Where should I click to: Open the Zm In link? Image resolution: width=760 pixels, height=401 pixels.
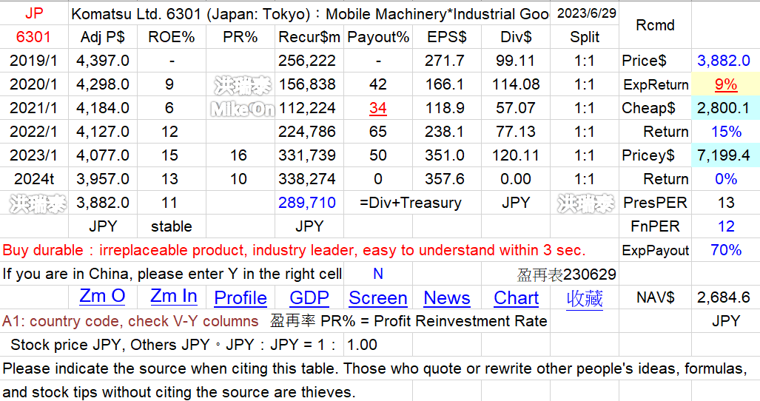click(x=173, y=296)
